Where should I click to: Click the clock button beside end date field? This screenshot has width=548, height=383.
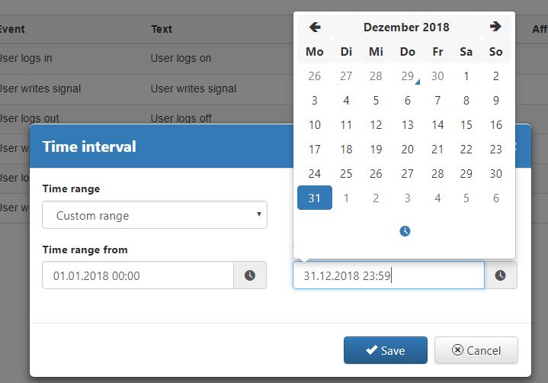pos(501,275)
